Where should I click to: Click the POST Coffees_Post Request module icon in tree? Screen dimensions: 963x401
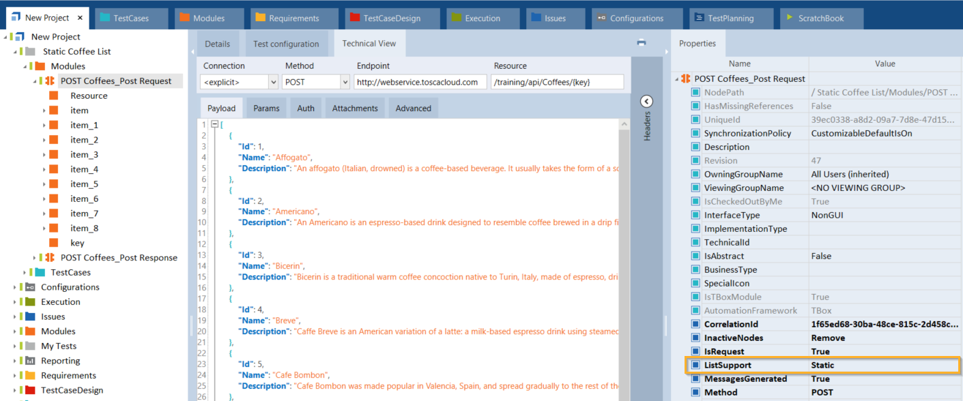click(50, 81)
